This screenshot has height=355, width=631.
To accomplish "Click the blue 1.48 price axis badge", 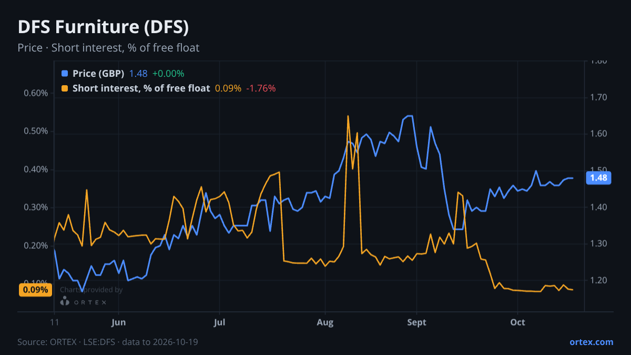I will click(598, 178).
